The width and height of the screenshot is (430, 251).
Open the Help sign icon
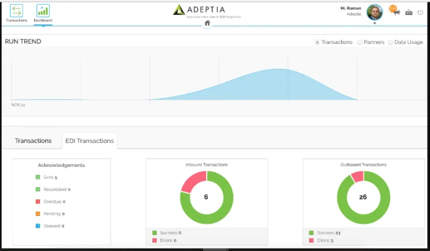tap(409, 12)
